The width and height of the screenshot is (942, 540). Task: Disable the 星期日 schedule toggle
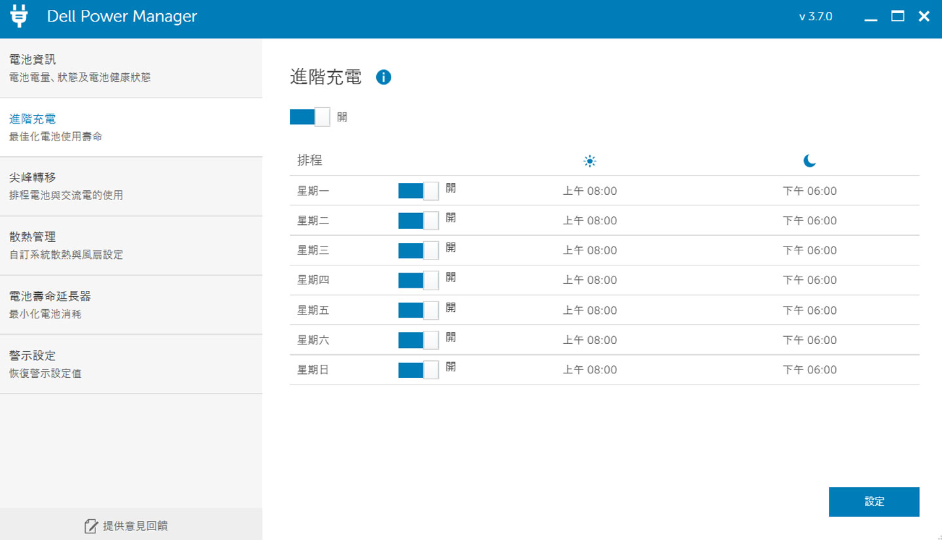418,369
